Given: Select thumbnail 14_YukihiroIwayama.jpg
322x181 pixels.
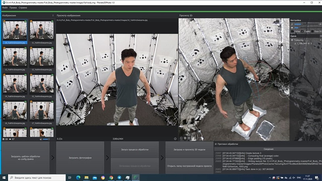Looking at the screenshot, I should pyautogui.click(x=15, y=85).
